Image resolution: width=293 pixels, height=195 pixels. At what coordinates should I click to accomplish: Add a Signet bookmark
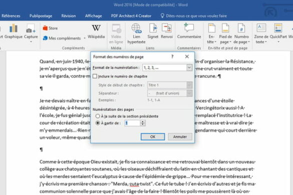153,31
